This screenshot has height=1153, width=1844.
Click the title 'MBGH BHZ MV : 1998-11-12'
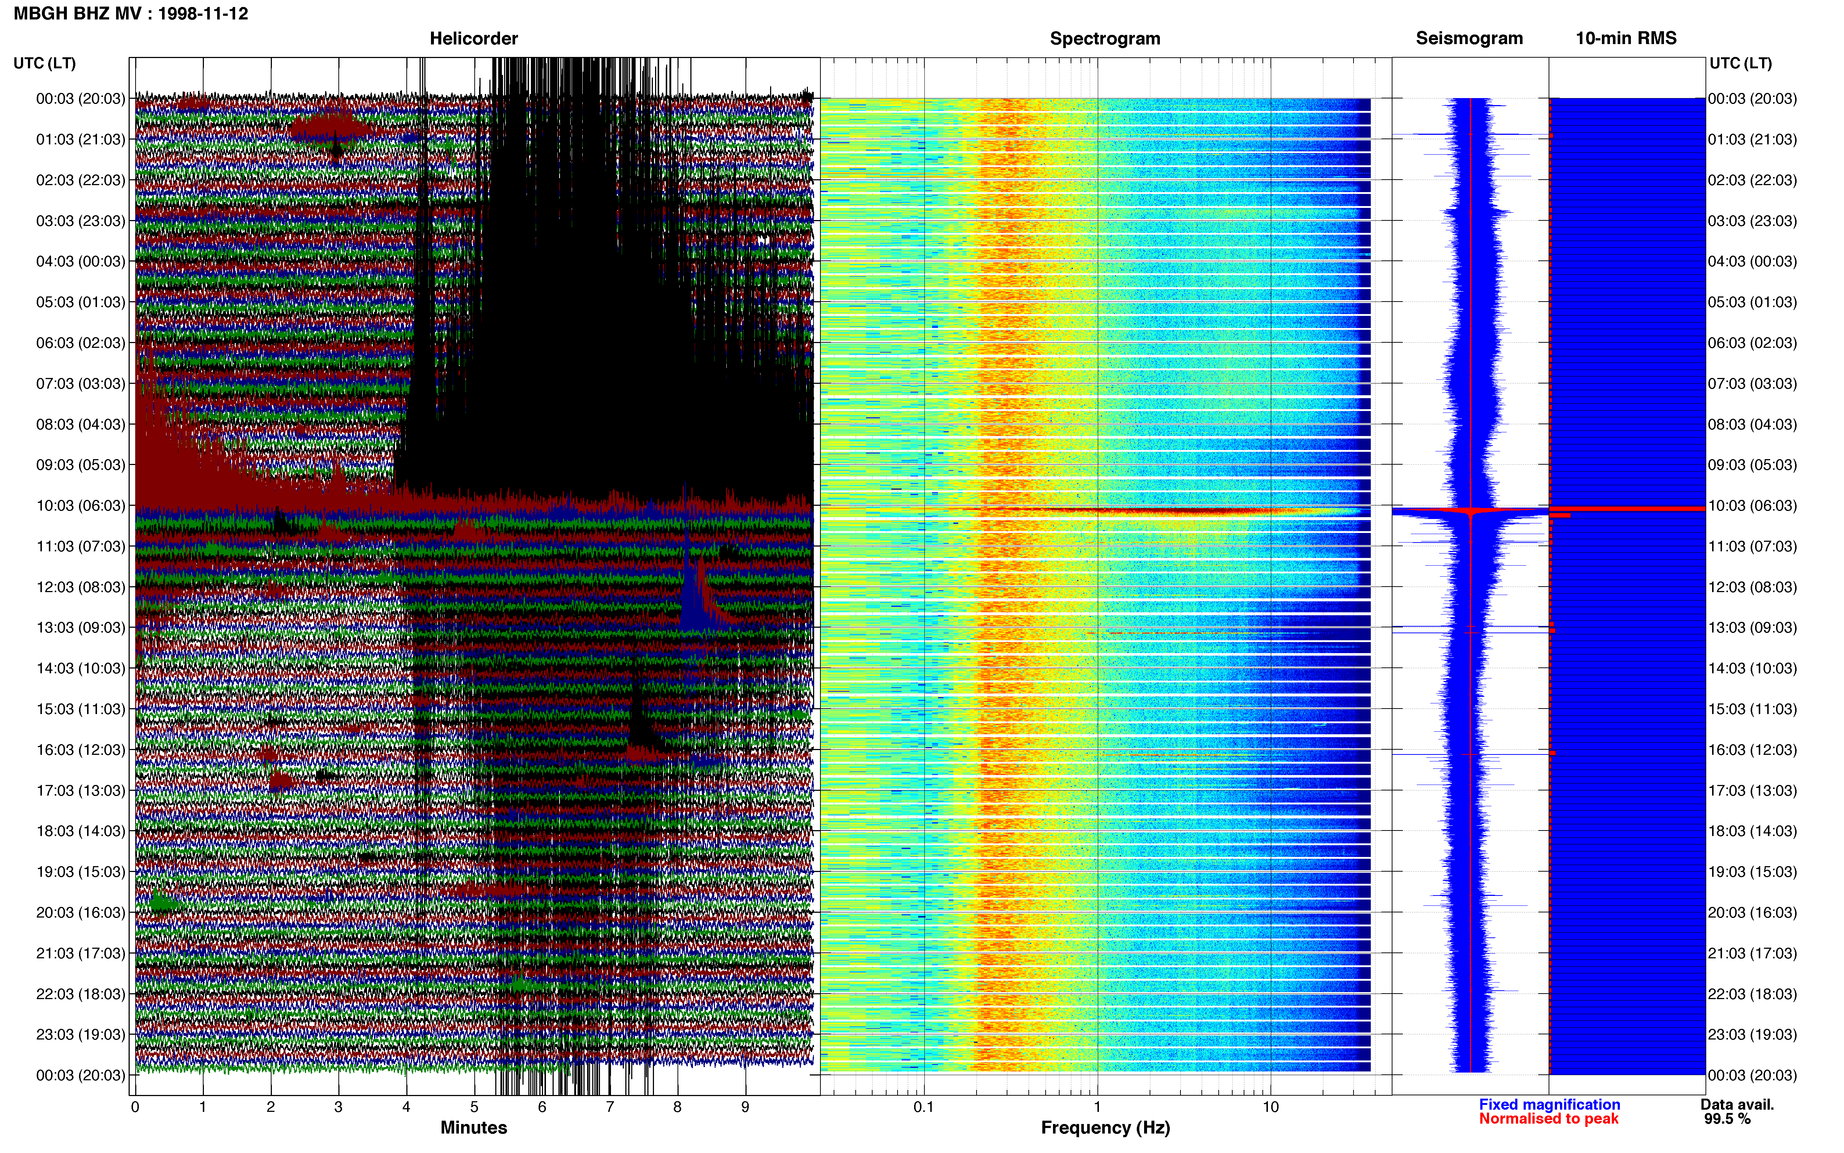131,14
